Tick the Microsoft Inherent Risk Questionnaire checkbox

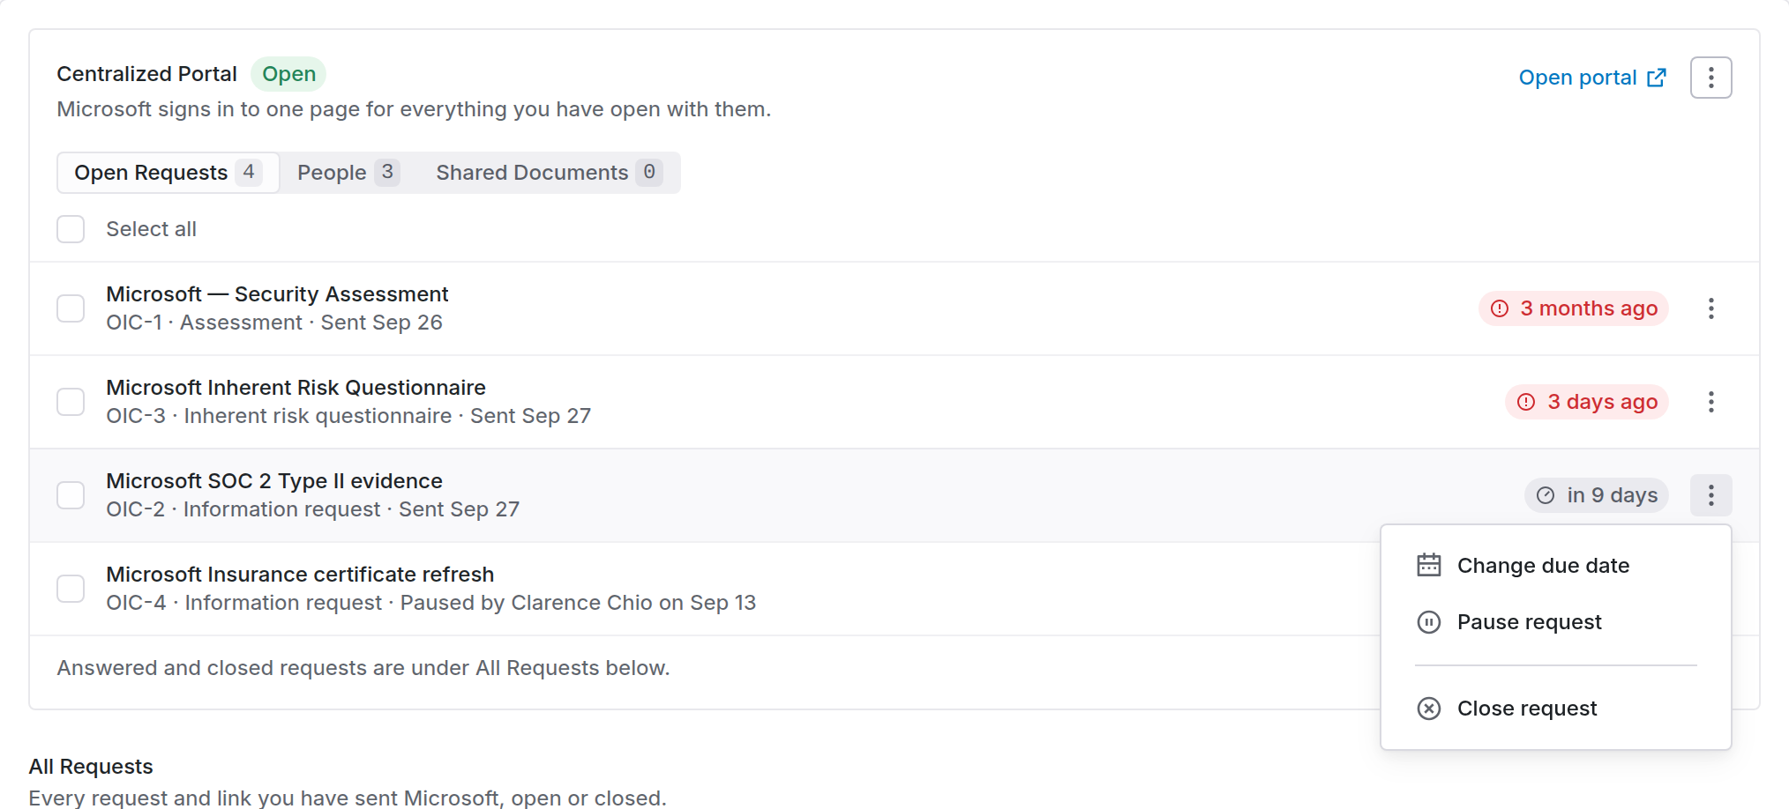[x=71, y=402]
